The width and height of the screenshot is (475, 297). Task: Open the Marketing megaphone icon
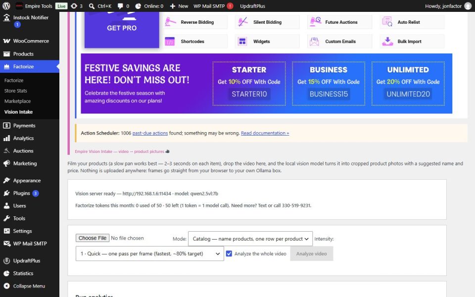click(x=6, y=163)
